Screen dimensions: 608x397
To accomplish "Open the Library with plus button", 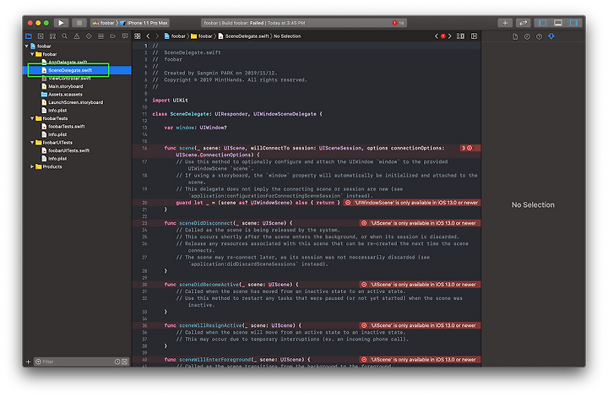I will pos(505,23).
